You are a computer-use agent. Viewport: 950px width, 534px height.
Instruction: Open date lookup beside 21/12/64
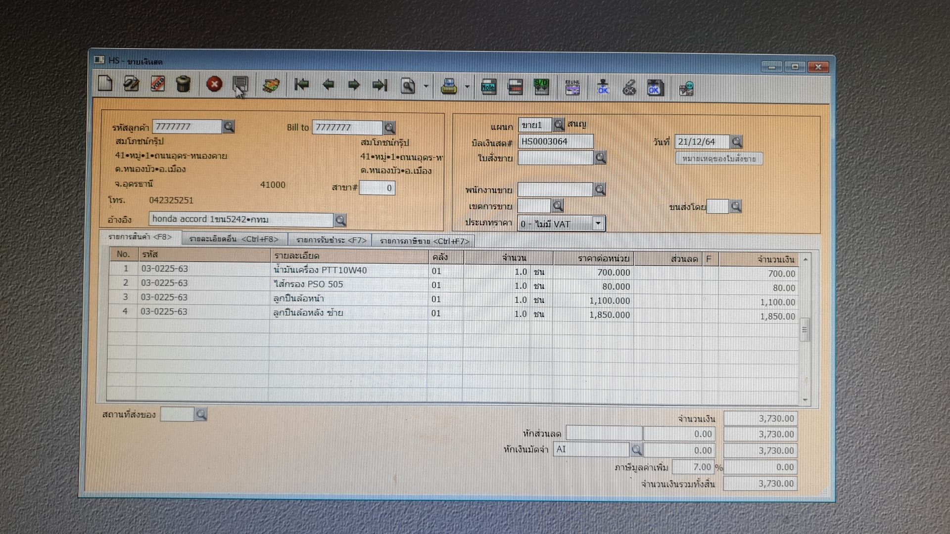[736, 142]
